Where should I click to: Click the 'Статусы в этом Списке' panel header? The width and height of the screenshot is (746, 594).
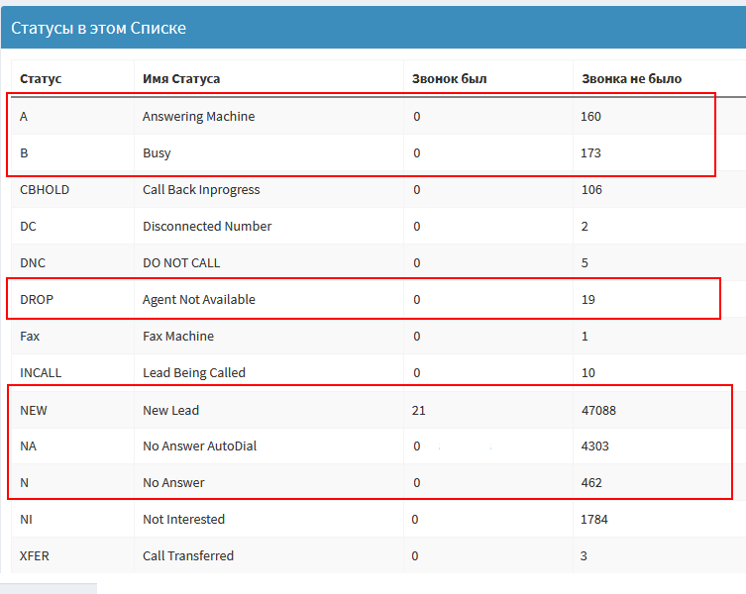coord(99,29)
